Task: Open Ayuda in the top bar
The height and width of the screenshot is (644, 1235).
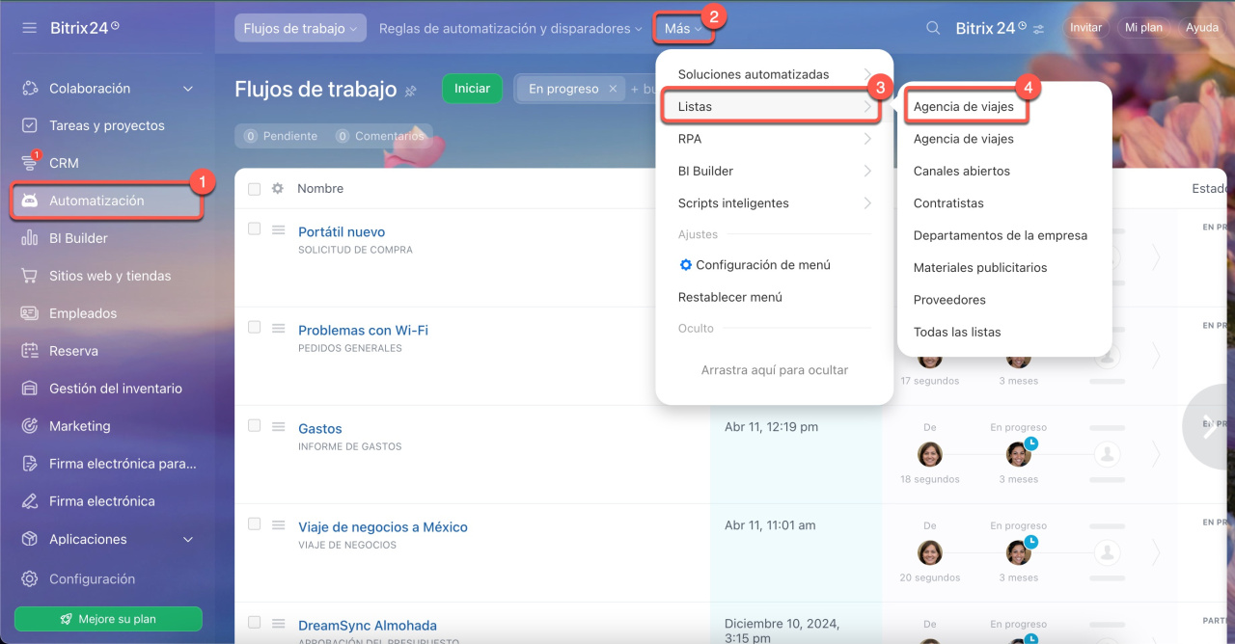Action: (1202, 28)
